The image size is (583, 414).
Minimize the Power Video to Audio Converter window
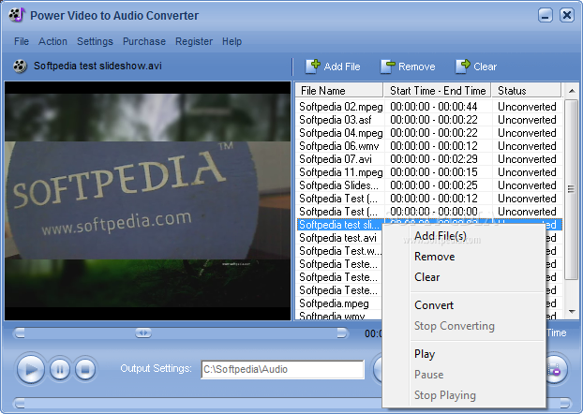click(x=546, y=15)
